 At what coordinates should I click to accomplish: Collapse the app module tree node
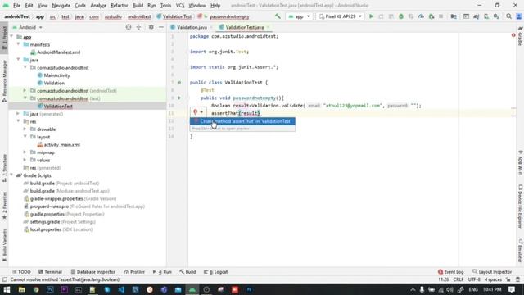pyautogui.click(x=11, y=36)
